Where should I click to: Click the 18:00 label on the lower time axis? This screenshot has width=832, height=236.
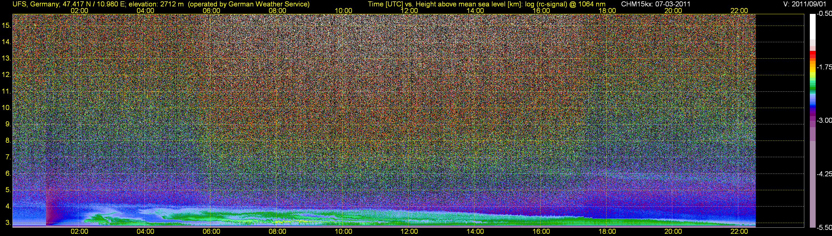(607, 232)
